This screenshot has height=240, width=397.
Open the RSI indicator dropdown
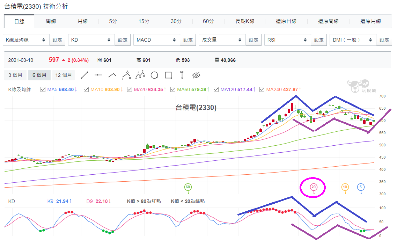click(x=288, y=40)
